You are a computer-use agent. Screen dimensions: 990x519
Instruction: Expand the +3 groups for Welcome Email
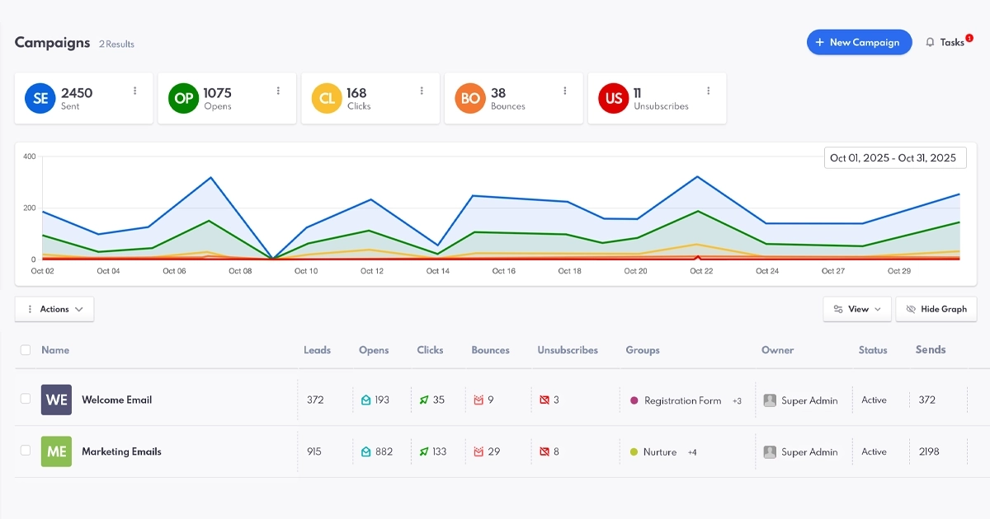[737, 401]
